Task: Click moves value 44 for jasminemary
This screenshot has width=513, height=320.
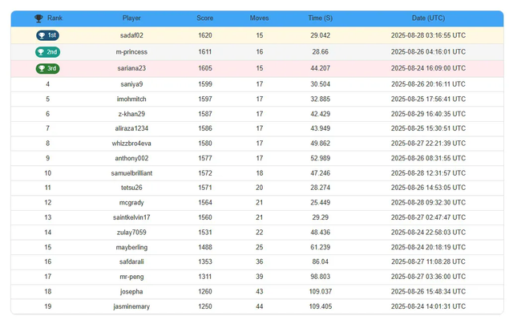Action: tap(260, 306)
